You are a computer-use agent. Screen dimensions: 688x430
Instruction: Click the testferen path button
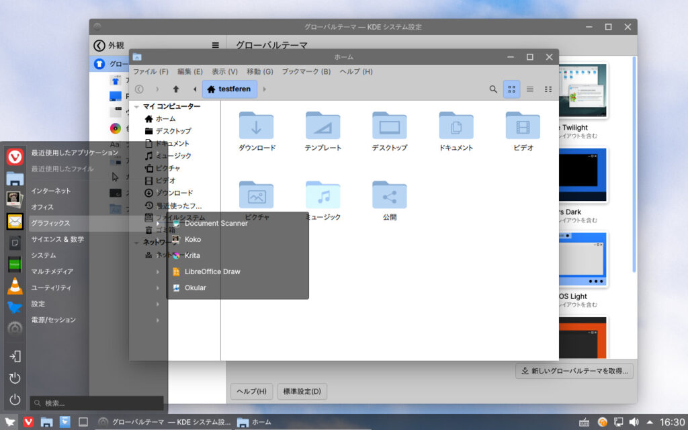point(230,89)
